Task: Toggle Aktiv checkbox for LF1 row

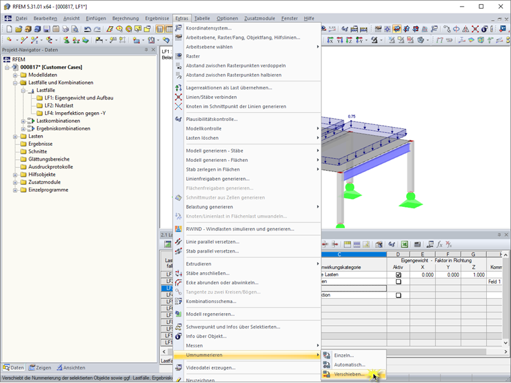Action: (x=398, y=275)
